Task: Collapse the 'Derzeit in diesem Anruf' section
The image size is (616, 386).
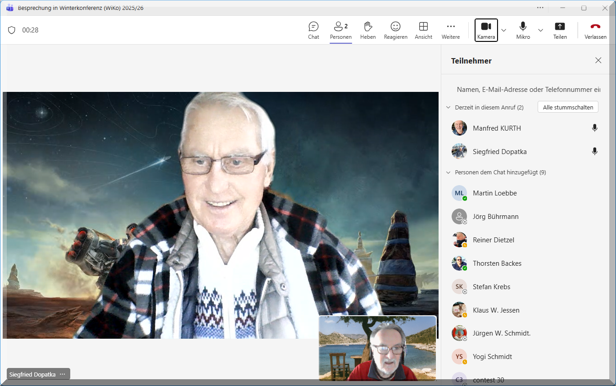Action: click(x=448, y=107)
